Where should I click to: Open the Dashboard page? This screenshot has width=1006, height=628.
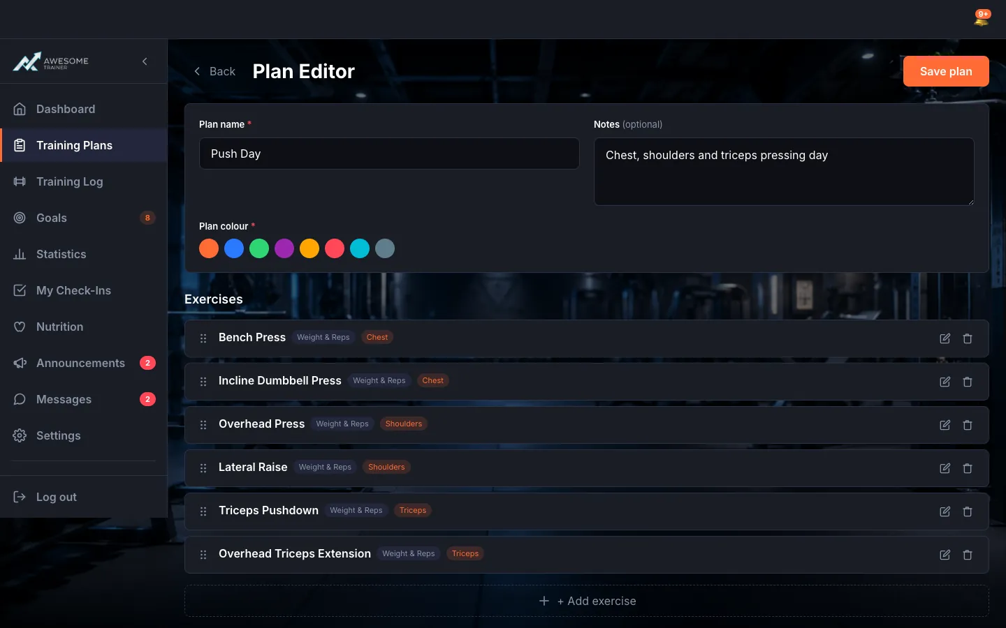click(x=84, y=109)
